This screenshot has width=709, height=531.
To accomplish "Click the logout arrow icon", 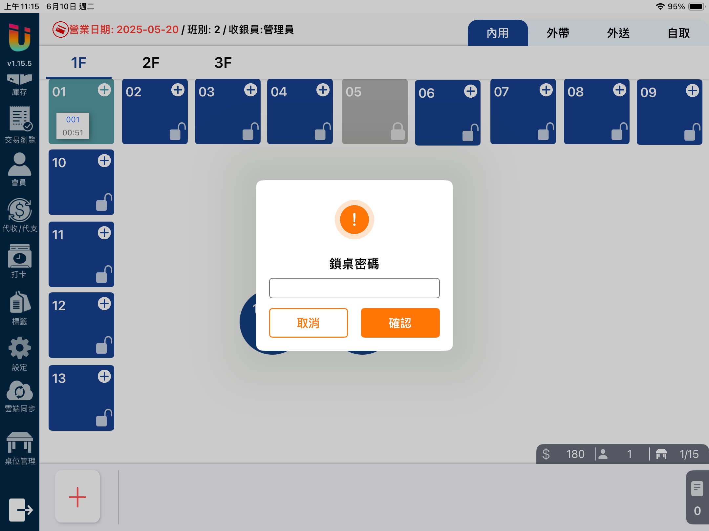I will click(20, 510).
